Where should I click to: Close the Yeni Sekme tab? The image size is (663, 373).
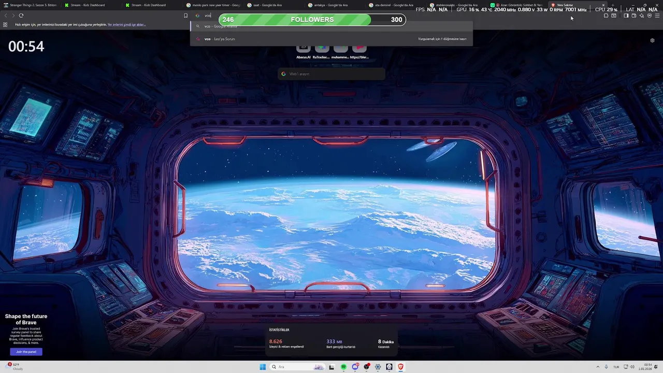pyautogui.click(x=603, y=5)
